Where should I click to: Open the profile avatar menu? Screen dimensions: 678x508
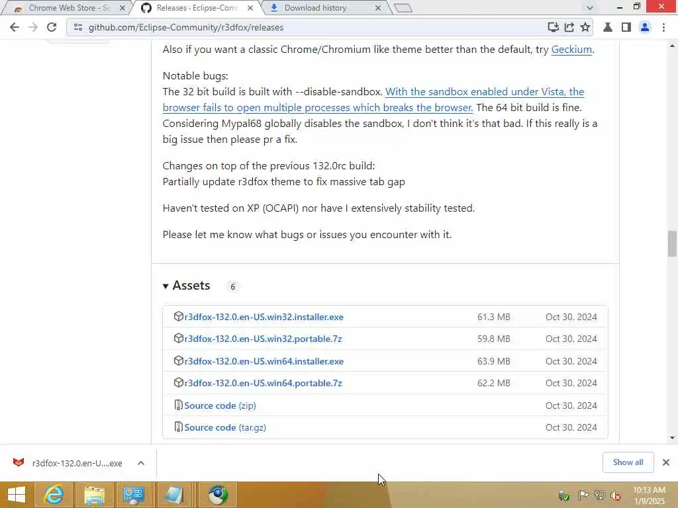coord(645,27)
